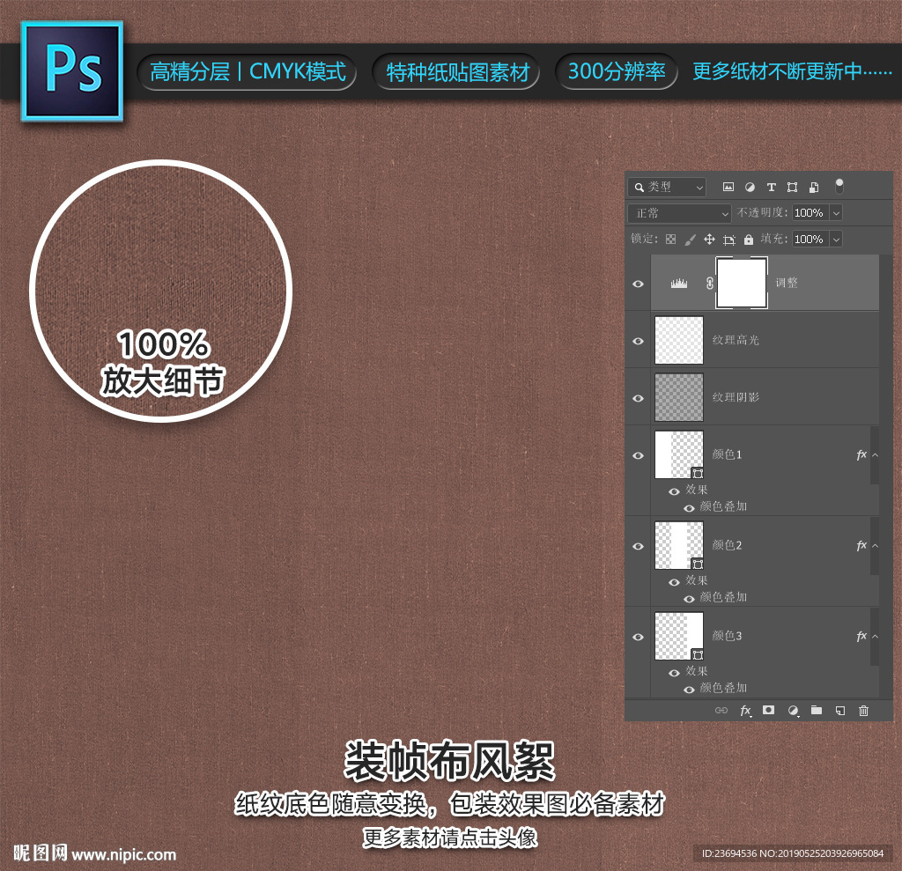Screen dimensions: 902x871
Task: Toggle 效果 visibility under 颜色1
Action: pyautogui.click(x=674, y=491)
